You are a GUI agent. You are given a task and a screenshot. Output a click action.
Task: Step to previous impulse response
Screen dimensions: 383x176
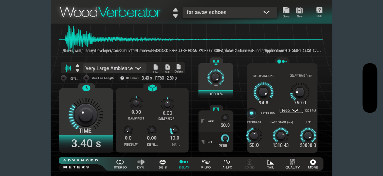(77, 66)
